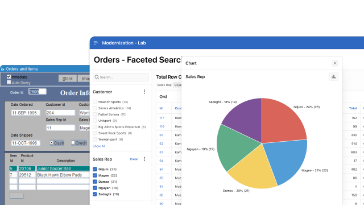The height and width of the screenshot is (205, 364).
Task: Click the Date Ordered field 11-SEP-1996
Action: click(26, 113)
